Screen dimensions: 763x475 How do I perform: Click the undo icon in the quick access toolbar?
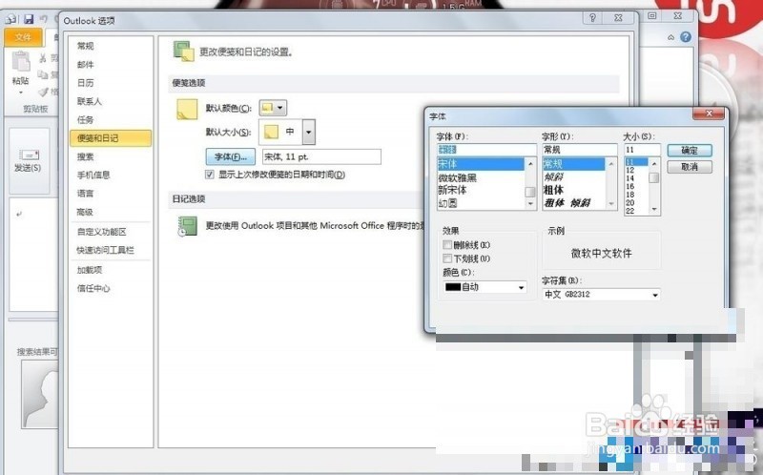pos(43,19)
